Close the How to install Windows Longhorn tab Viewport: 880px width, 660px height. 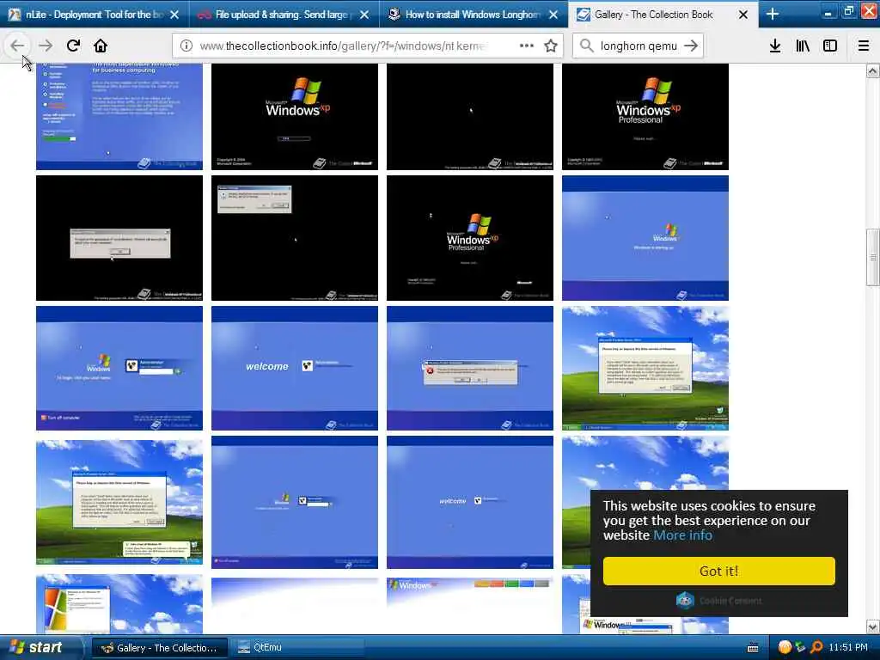point(553,15)
